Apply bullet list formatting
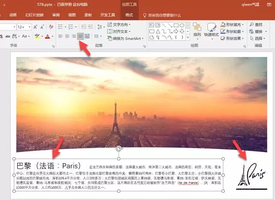Screen dimensions: 275x200 pos(61,27)
